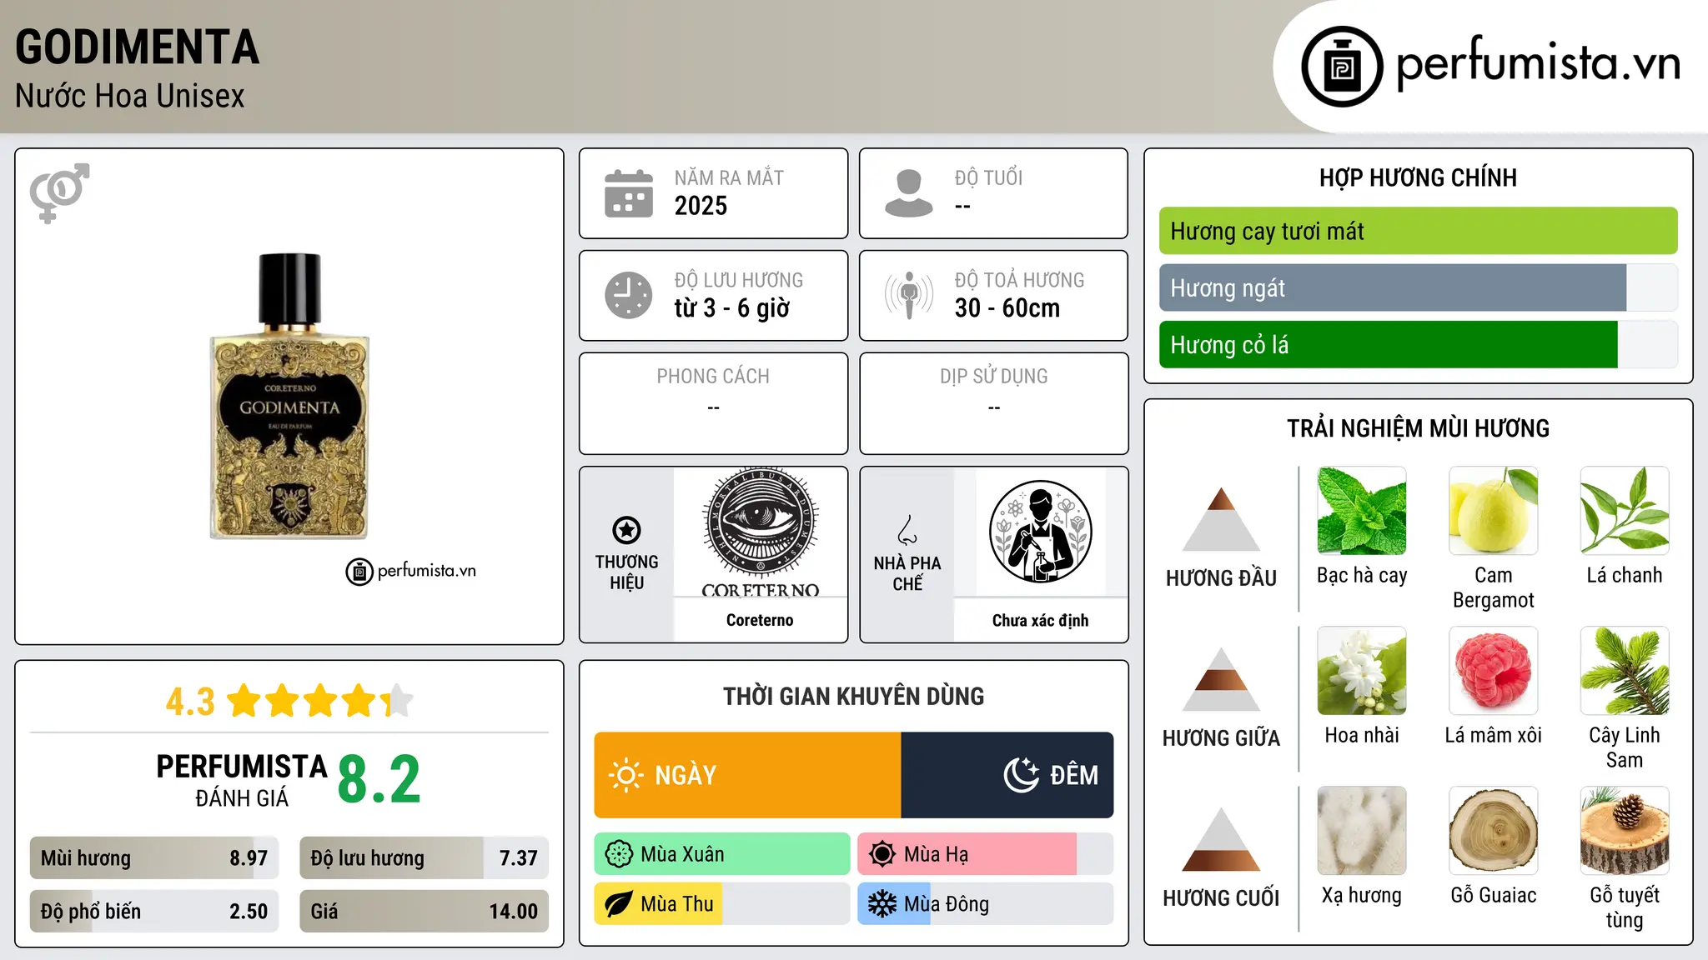
Task: Click the NGÀY daytime bar
Action: (x=747, y=775)
